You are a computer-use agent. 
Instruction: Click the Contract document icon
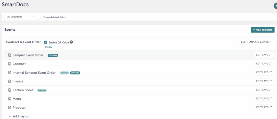coord(10,64)
